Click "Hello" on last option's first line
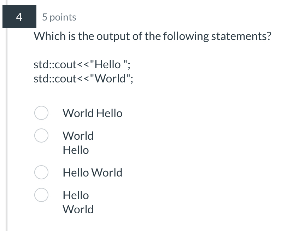 (76, 195)
